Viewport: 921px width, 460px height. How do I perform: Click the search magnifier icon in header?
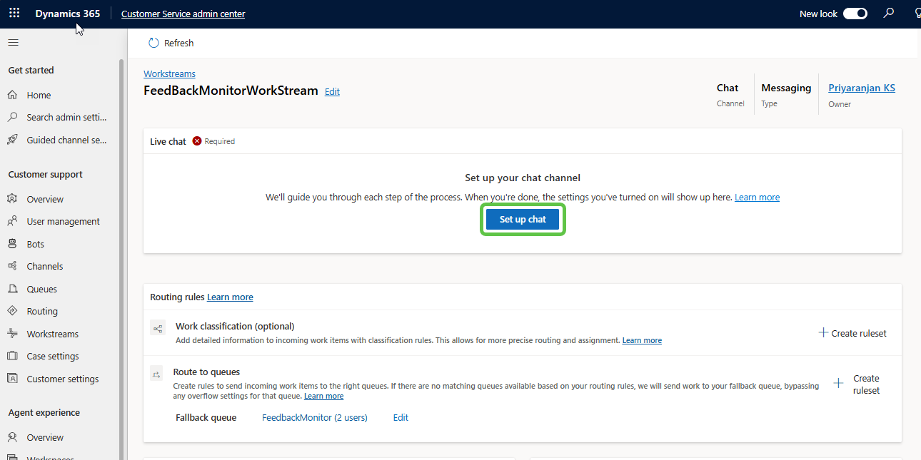point(889,14)
